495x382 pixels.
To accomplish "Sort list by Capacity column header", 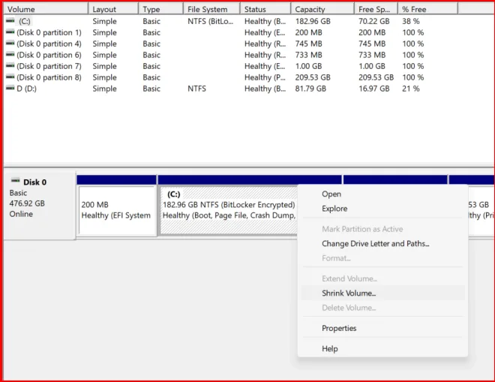I will pos(322,9).
